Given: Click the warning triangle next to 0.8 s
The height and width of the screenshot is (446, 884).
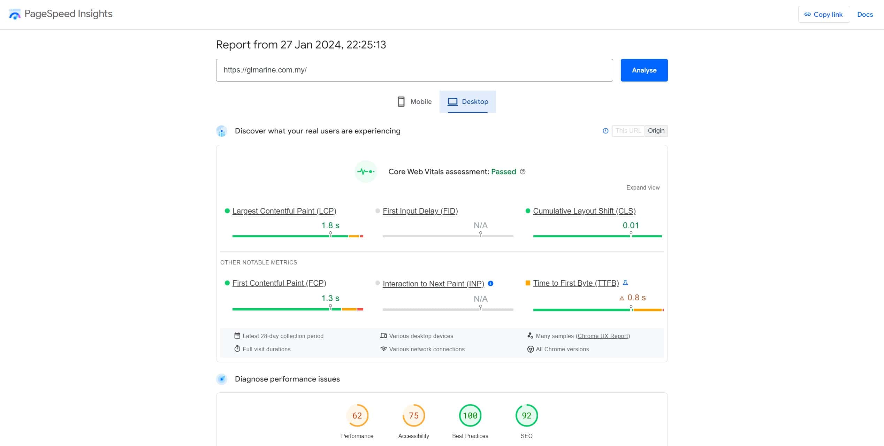Looking at the screenshot, I should point(622,298).
